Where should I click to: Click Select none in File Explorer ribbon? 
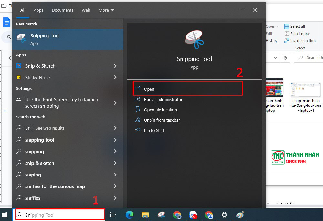coord(297,34)
